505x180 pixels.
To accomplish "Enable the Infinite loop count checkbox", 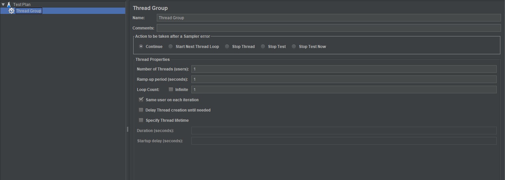I will (x=171, y=90).
